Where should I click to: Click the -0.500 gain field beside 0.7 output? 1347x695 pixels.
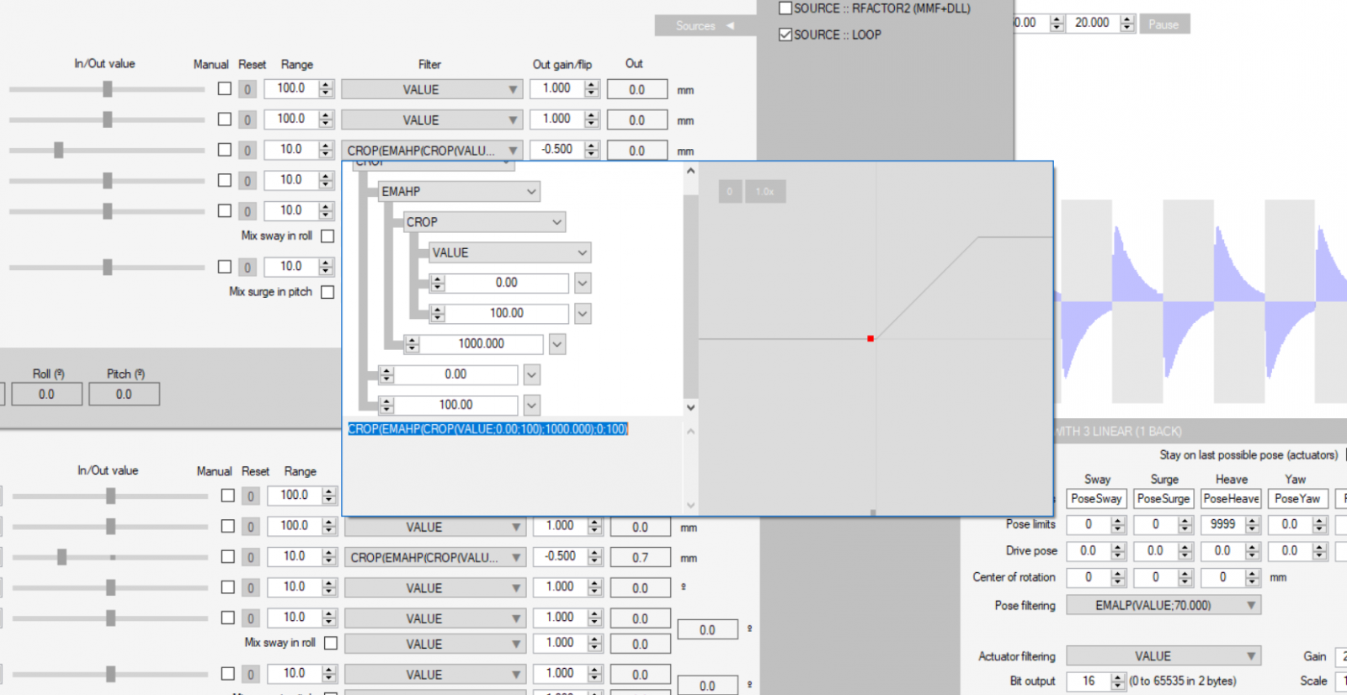point(560,557)
